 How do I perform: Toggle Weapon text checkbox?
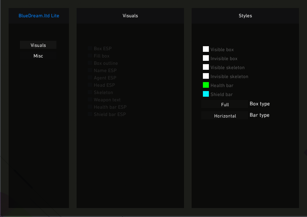(90, 99)
